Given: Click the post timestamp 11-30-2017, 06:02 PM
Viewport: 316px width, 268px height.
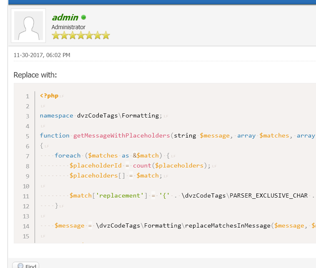Looking at the screenshot, I should click(42, 55).
